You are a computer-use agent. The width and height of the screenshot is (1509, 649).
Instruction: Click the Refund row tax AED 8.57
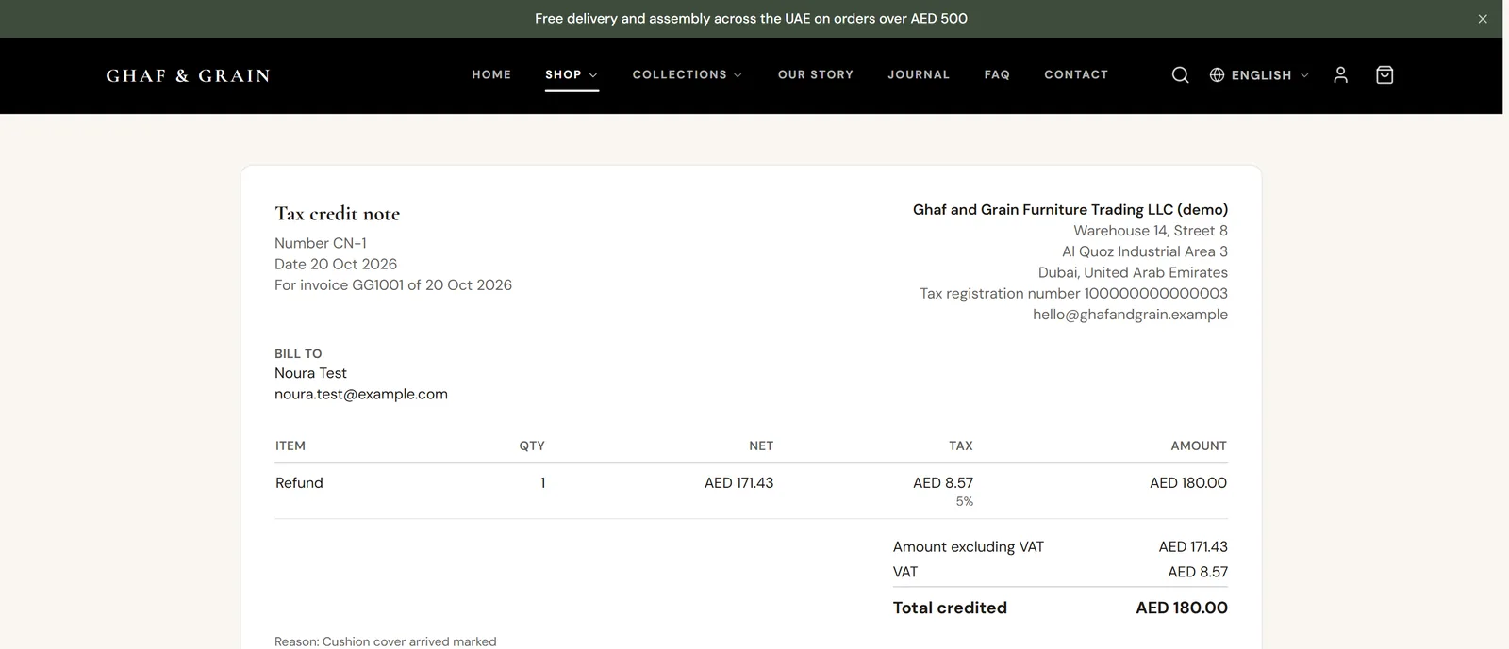pyautogui.click(x=943, y=482)
